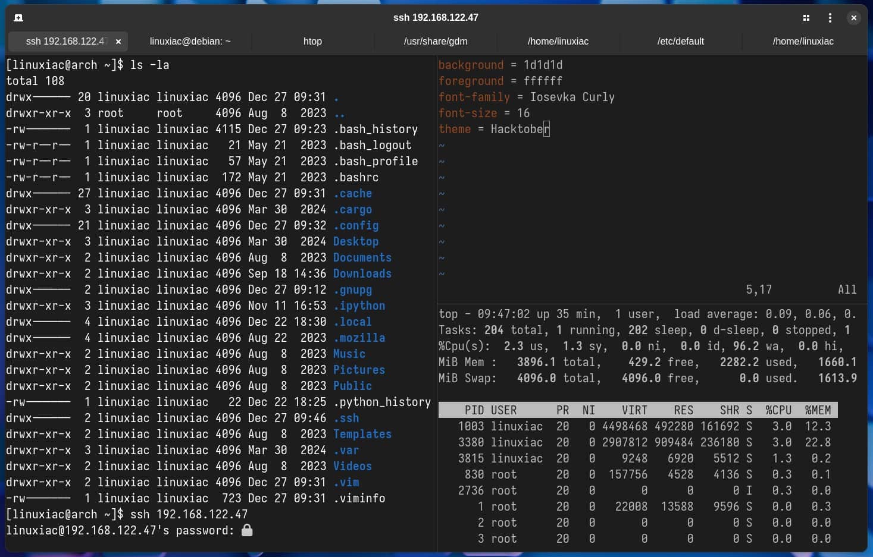Select the /etc/default tab
The height and width of the screenshot is (557, 873).
tap(681, 42)
